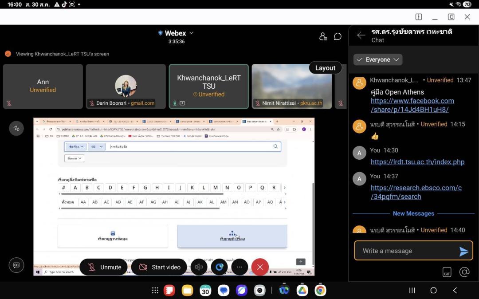Select Darin Boonsri's video thumbnail

point(126,86)
